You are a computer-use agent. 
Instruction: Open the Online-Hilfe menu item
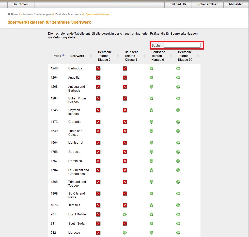click(178, 4)
